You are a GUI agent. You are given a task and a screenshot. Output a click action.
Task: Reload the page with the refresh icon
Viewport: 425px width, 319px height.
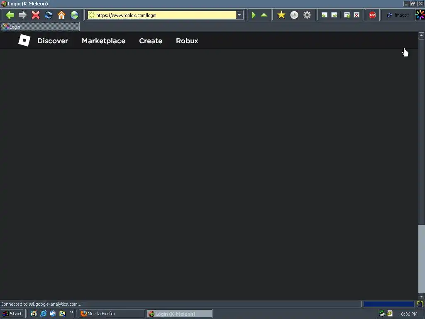click(x=49, y=15)
